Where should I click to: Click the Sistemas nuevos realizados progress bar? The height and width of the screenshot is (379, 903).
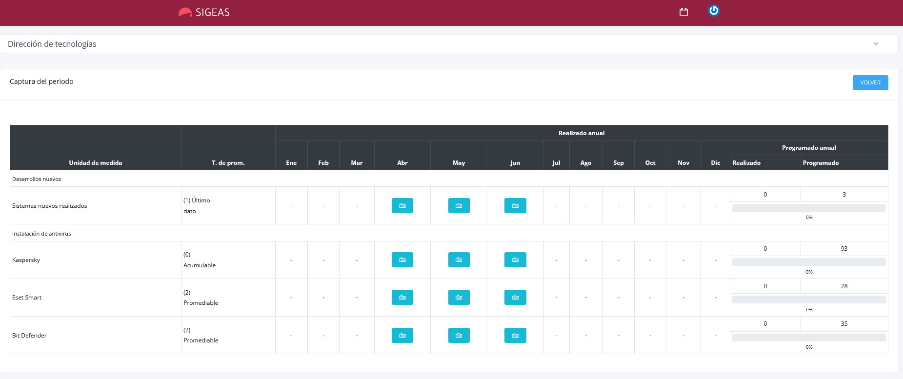point(809,208)
